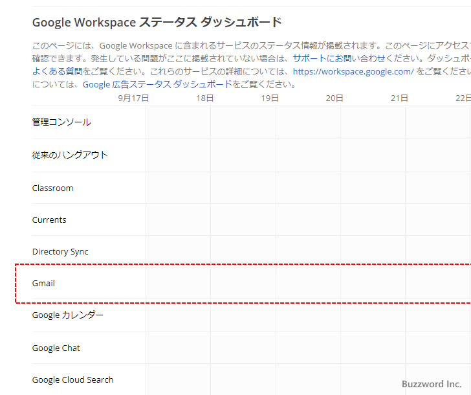Open Google 広告ステータス ダッシュボード link

(157, 84)
